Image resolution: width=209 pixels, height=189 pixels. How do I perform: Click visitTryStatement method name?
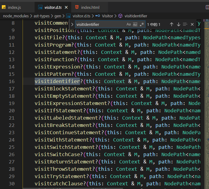click(x=60, y=177)
